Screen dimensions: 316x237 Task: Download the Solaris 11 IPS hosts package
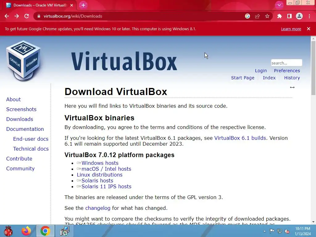coord(106,186)
